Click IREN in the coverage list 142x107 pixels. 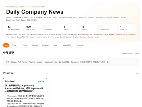point(28,37)
